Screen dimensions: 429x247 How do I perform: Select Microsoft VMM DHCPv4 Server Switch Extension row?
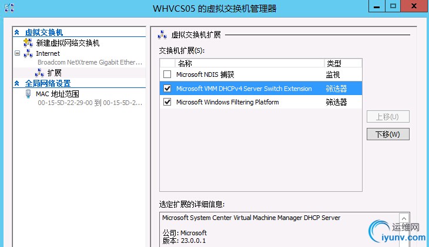click(x=261, y=88)
